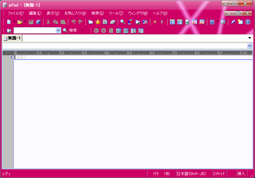This screenshot has width=255, height=178.
Task: Click the scissors Cut icon
Action: point(48,22)
